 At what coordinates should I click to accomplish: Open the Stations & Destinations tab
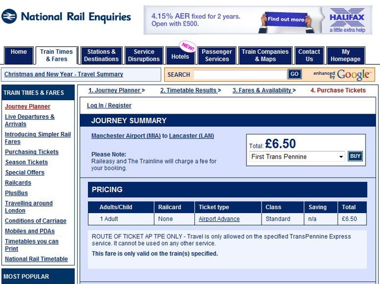pos(101,55)
